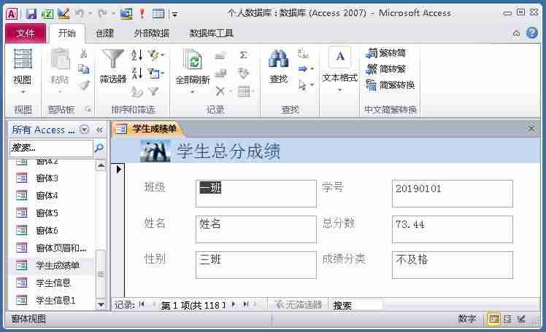Click the 查找 binoculars icon

278,59
